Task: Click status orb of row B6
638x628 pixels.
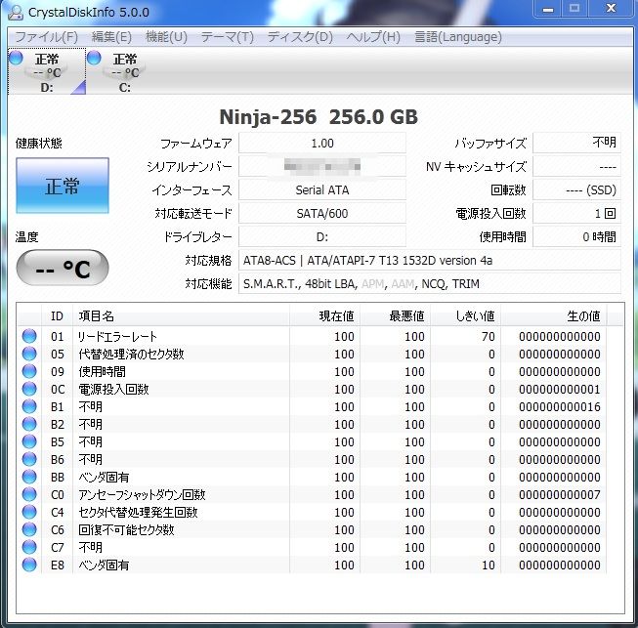Action: (29, 459)
